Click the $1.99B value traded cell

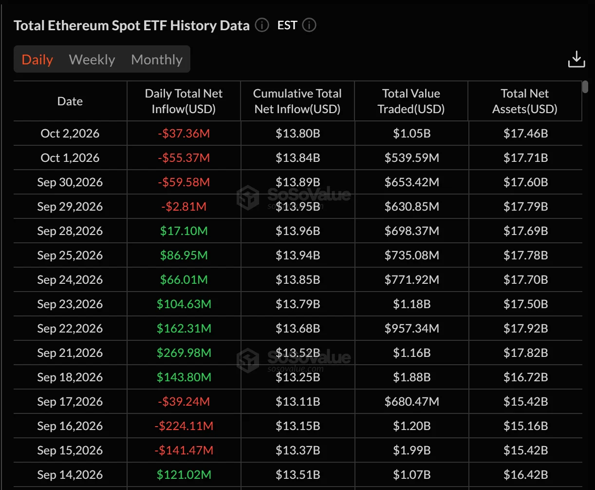(411, 450)
